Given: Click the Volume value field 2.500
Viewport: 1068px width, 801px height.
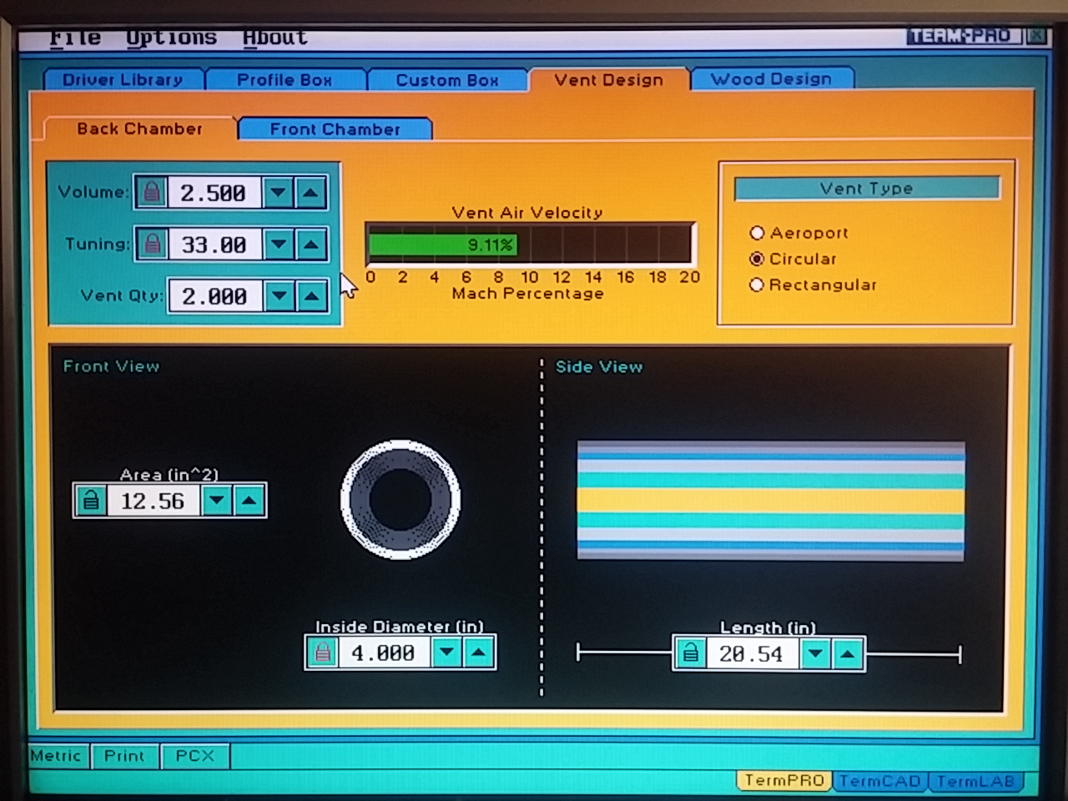Looking at the screenshot, I should coord(214,193).
